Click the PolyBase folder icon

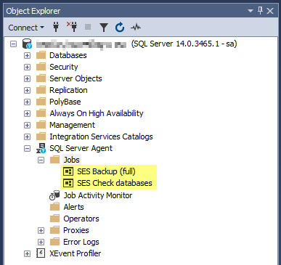tap(41, 102)
